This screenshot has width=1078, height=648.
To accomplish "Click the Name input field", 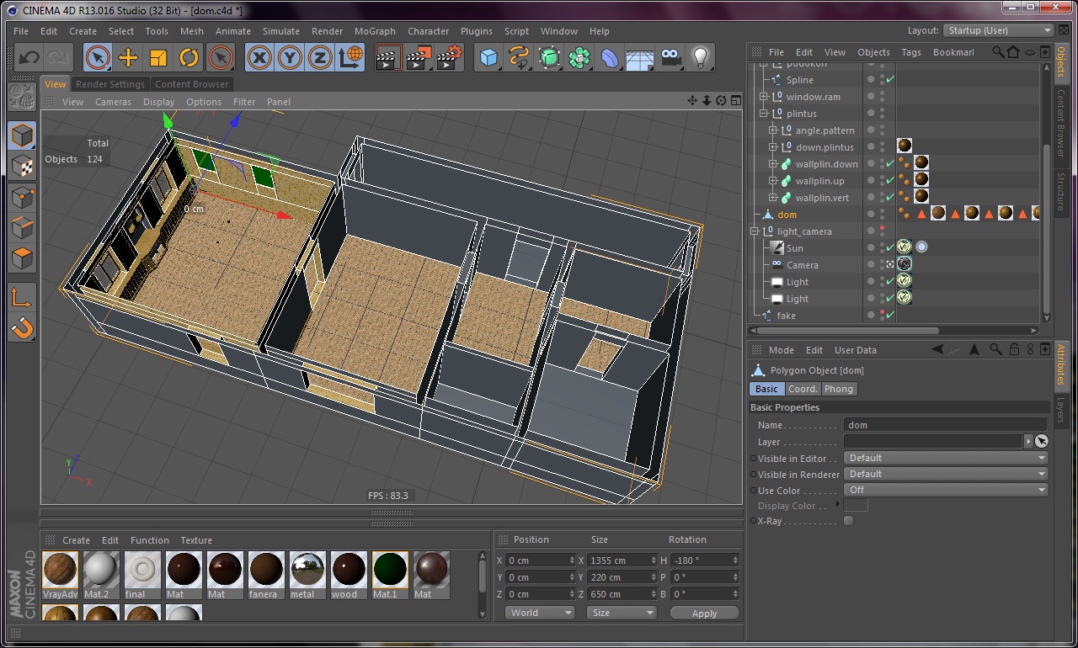I will (x=945, y=425).
